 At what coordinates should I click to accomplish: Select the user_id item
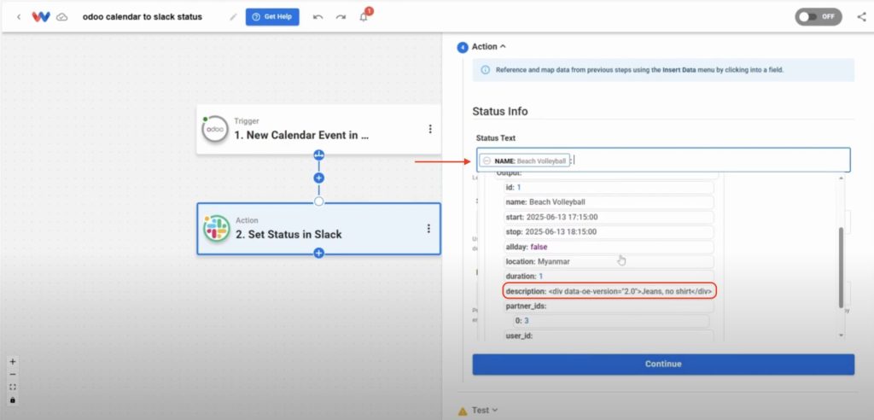click(x=609, y=335)
